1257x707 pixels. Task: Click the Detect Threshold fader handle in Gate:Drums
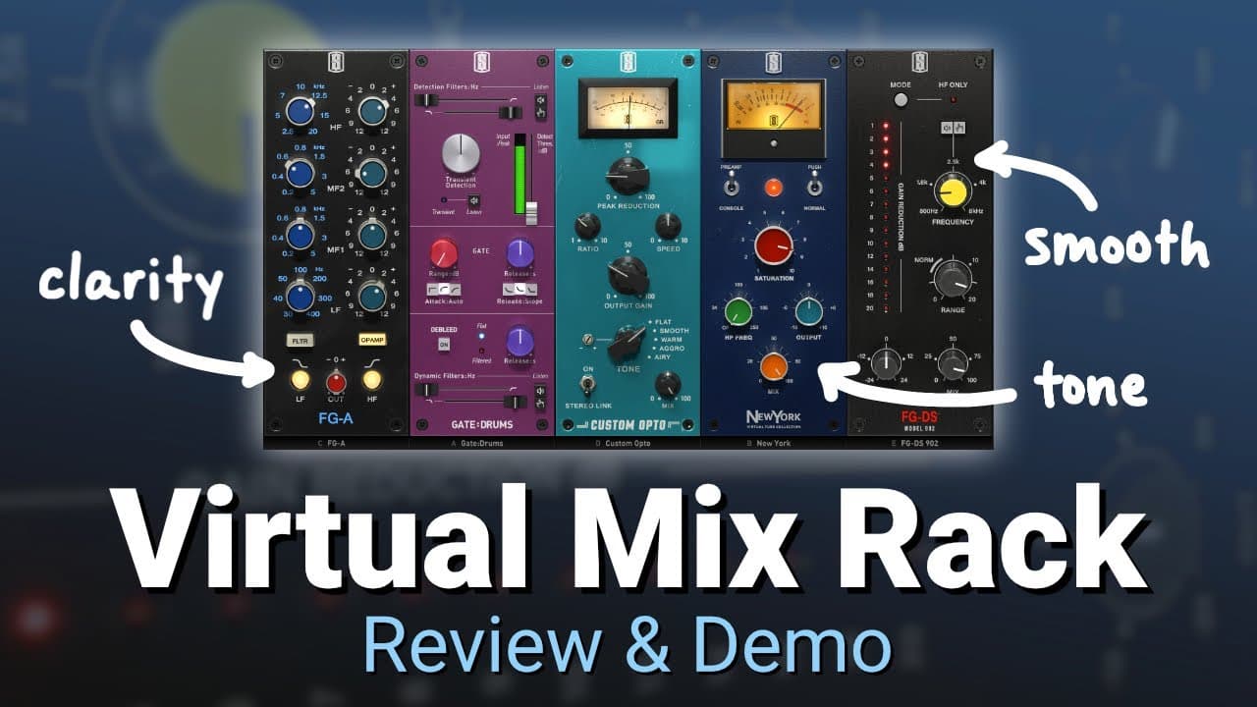pos(533,211)
